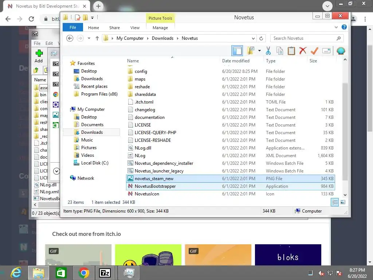Click the bloks game thumbnail
The height and width of the screenshot is (280, 373).
coord(288,255)
